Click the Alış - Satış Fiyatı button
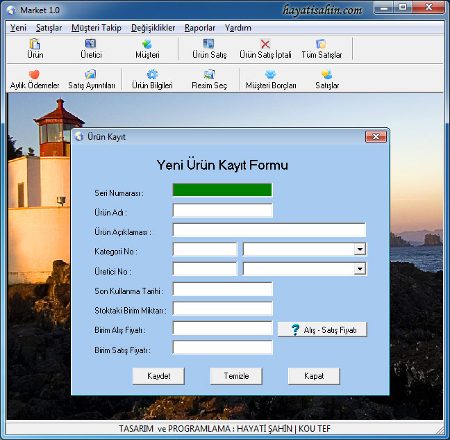 point(322,329)
